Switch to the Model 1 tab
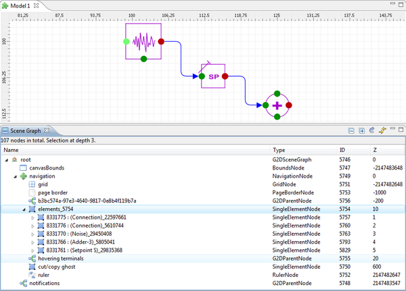Viewport: 406px width, 291px height. click(20, 5)
